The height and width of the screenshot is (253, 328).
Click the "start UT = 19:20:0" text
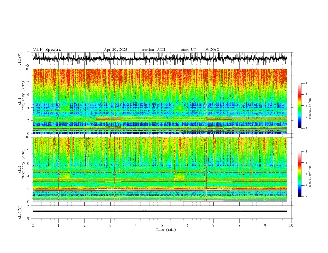[x=200, y=50]
